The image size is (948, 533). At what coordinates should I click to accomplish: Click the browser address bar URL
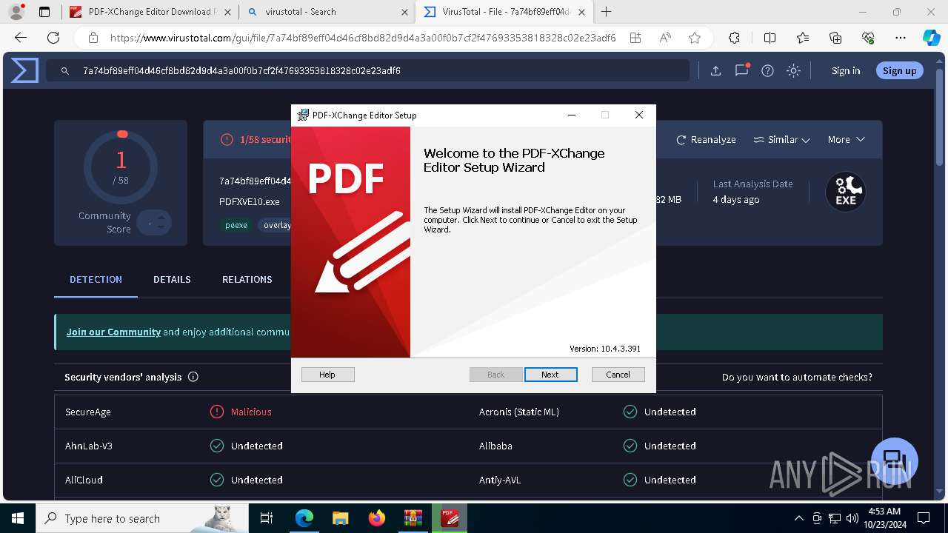point(363,38)
